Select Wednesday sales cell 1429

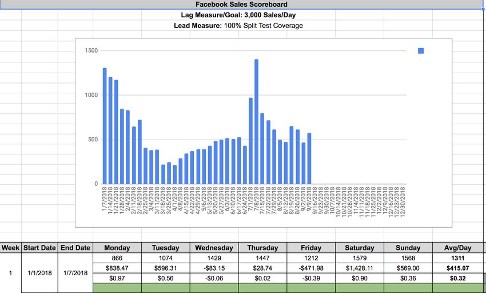point(214,258)
